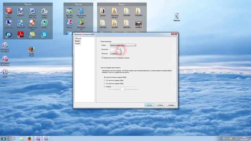Viewport: 251px width, 141px height.
Task: Open the pen-and-document icon next to Word
Action: click(x=20, y=11)
